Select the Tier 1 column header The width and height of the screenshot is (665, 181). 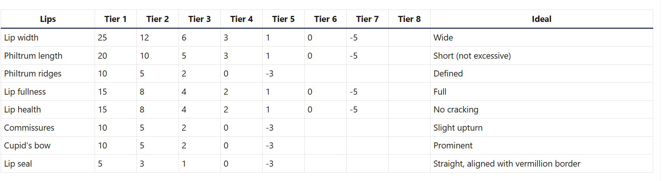coord(116,19)
